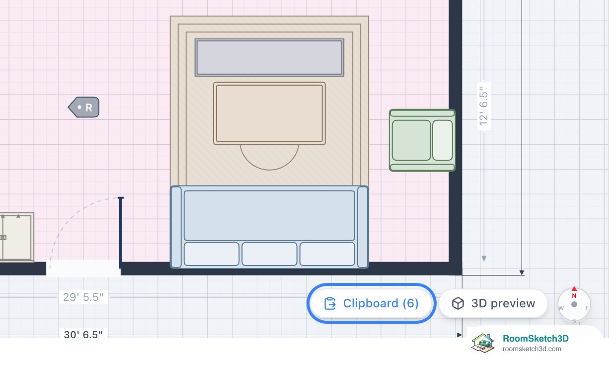Click the 12' 6.5" dimension label

(x=484, y=106)
